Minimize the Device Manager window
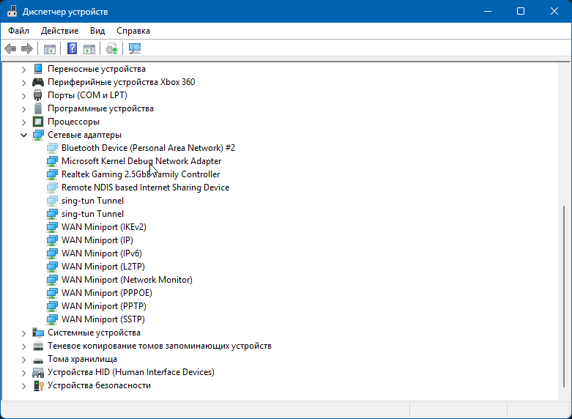This screenshot has width=572, height=419. (488, 11)
